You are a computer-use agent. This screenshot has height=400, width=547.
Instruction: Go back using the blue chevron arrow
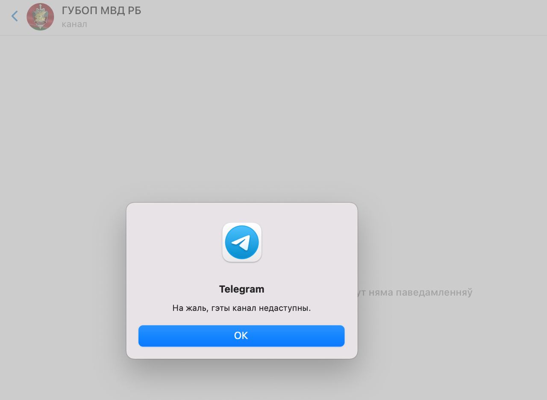point(15,16)
